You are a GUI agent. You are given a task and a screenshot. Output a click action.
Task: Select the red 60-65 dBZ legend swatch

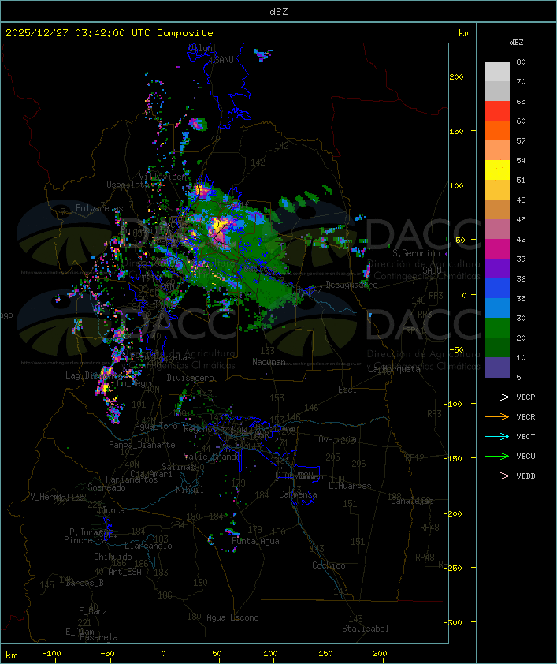[497, 111]
